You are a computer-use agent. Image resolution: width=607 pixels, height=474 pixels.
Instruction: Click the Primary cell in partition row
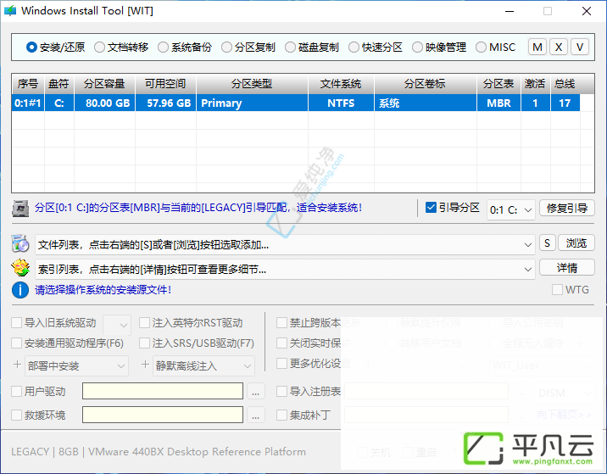252,103
